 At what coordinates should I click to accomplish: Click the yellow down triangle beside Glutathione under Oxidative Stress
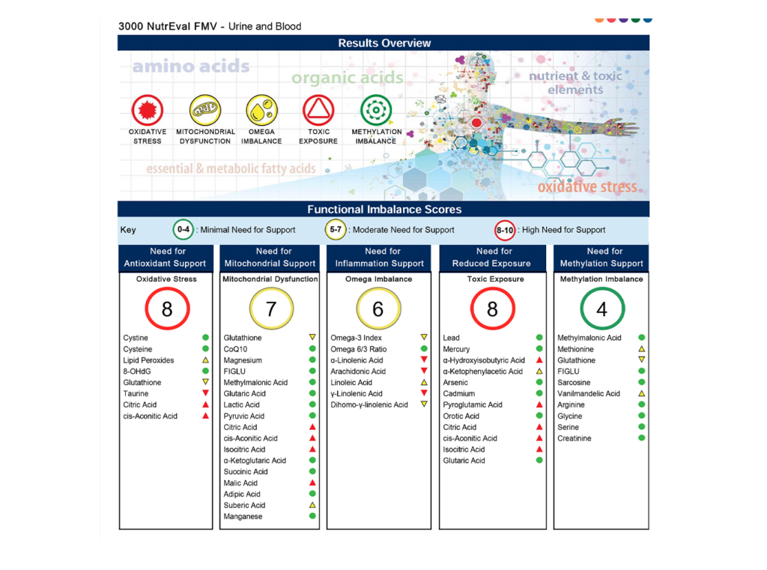tap(205, 382)
